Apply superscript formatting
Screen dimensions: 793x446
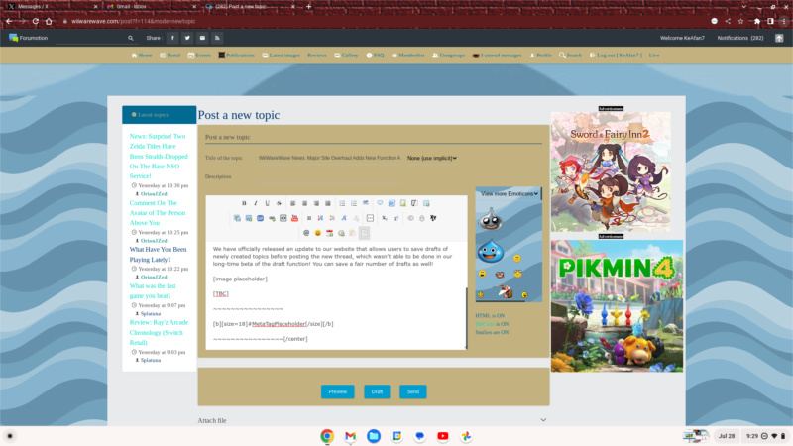click(396, 218)
